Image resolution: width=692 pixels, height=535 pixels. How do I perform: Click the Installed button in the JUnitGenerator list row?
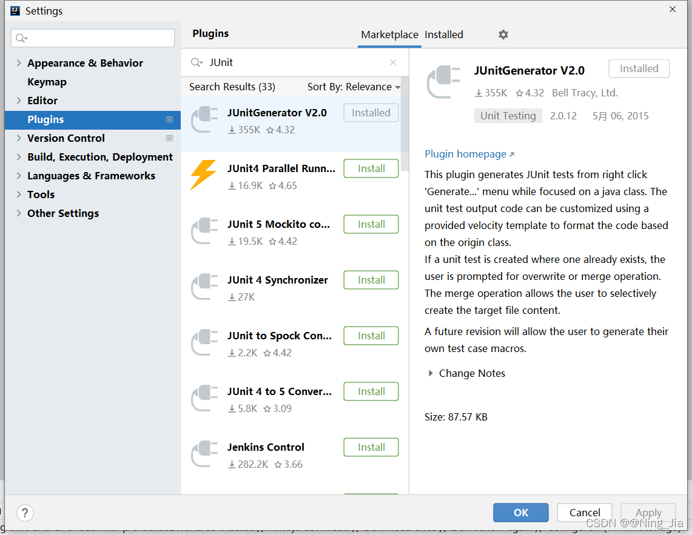[371, 113]
